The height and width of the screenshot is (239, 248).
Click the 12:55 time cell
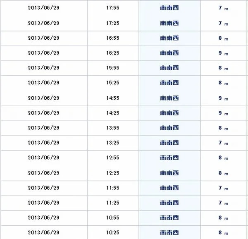click(x=112, y=158)
